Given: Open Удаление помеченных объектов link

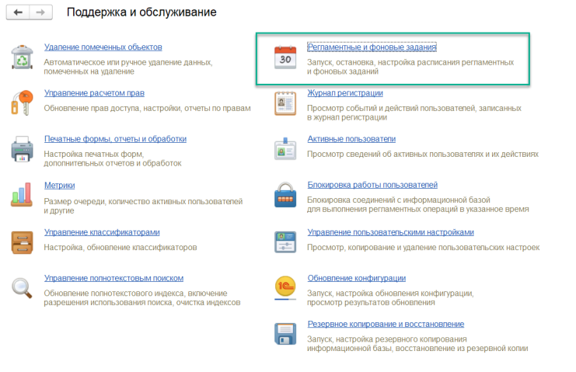Looking at the screenshot, I should [x=103, y=47].
